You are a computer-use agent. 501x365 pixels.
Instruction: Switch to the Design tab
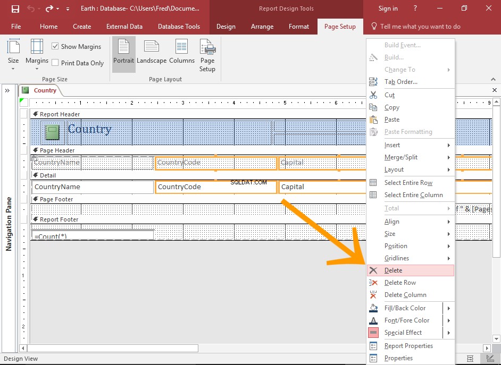pyautogui.click(x=226, y=27)
